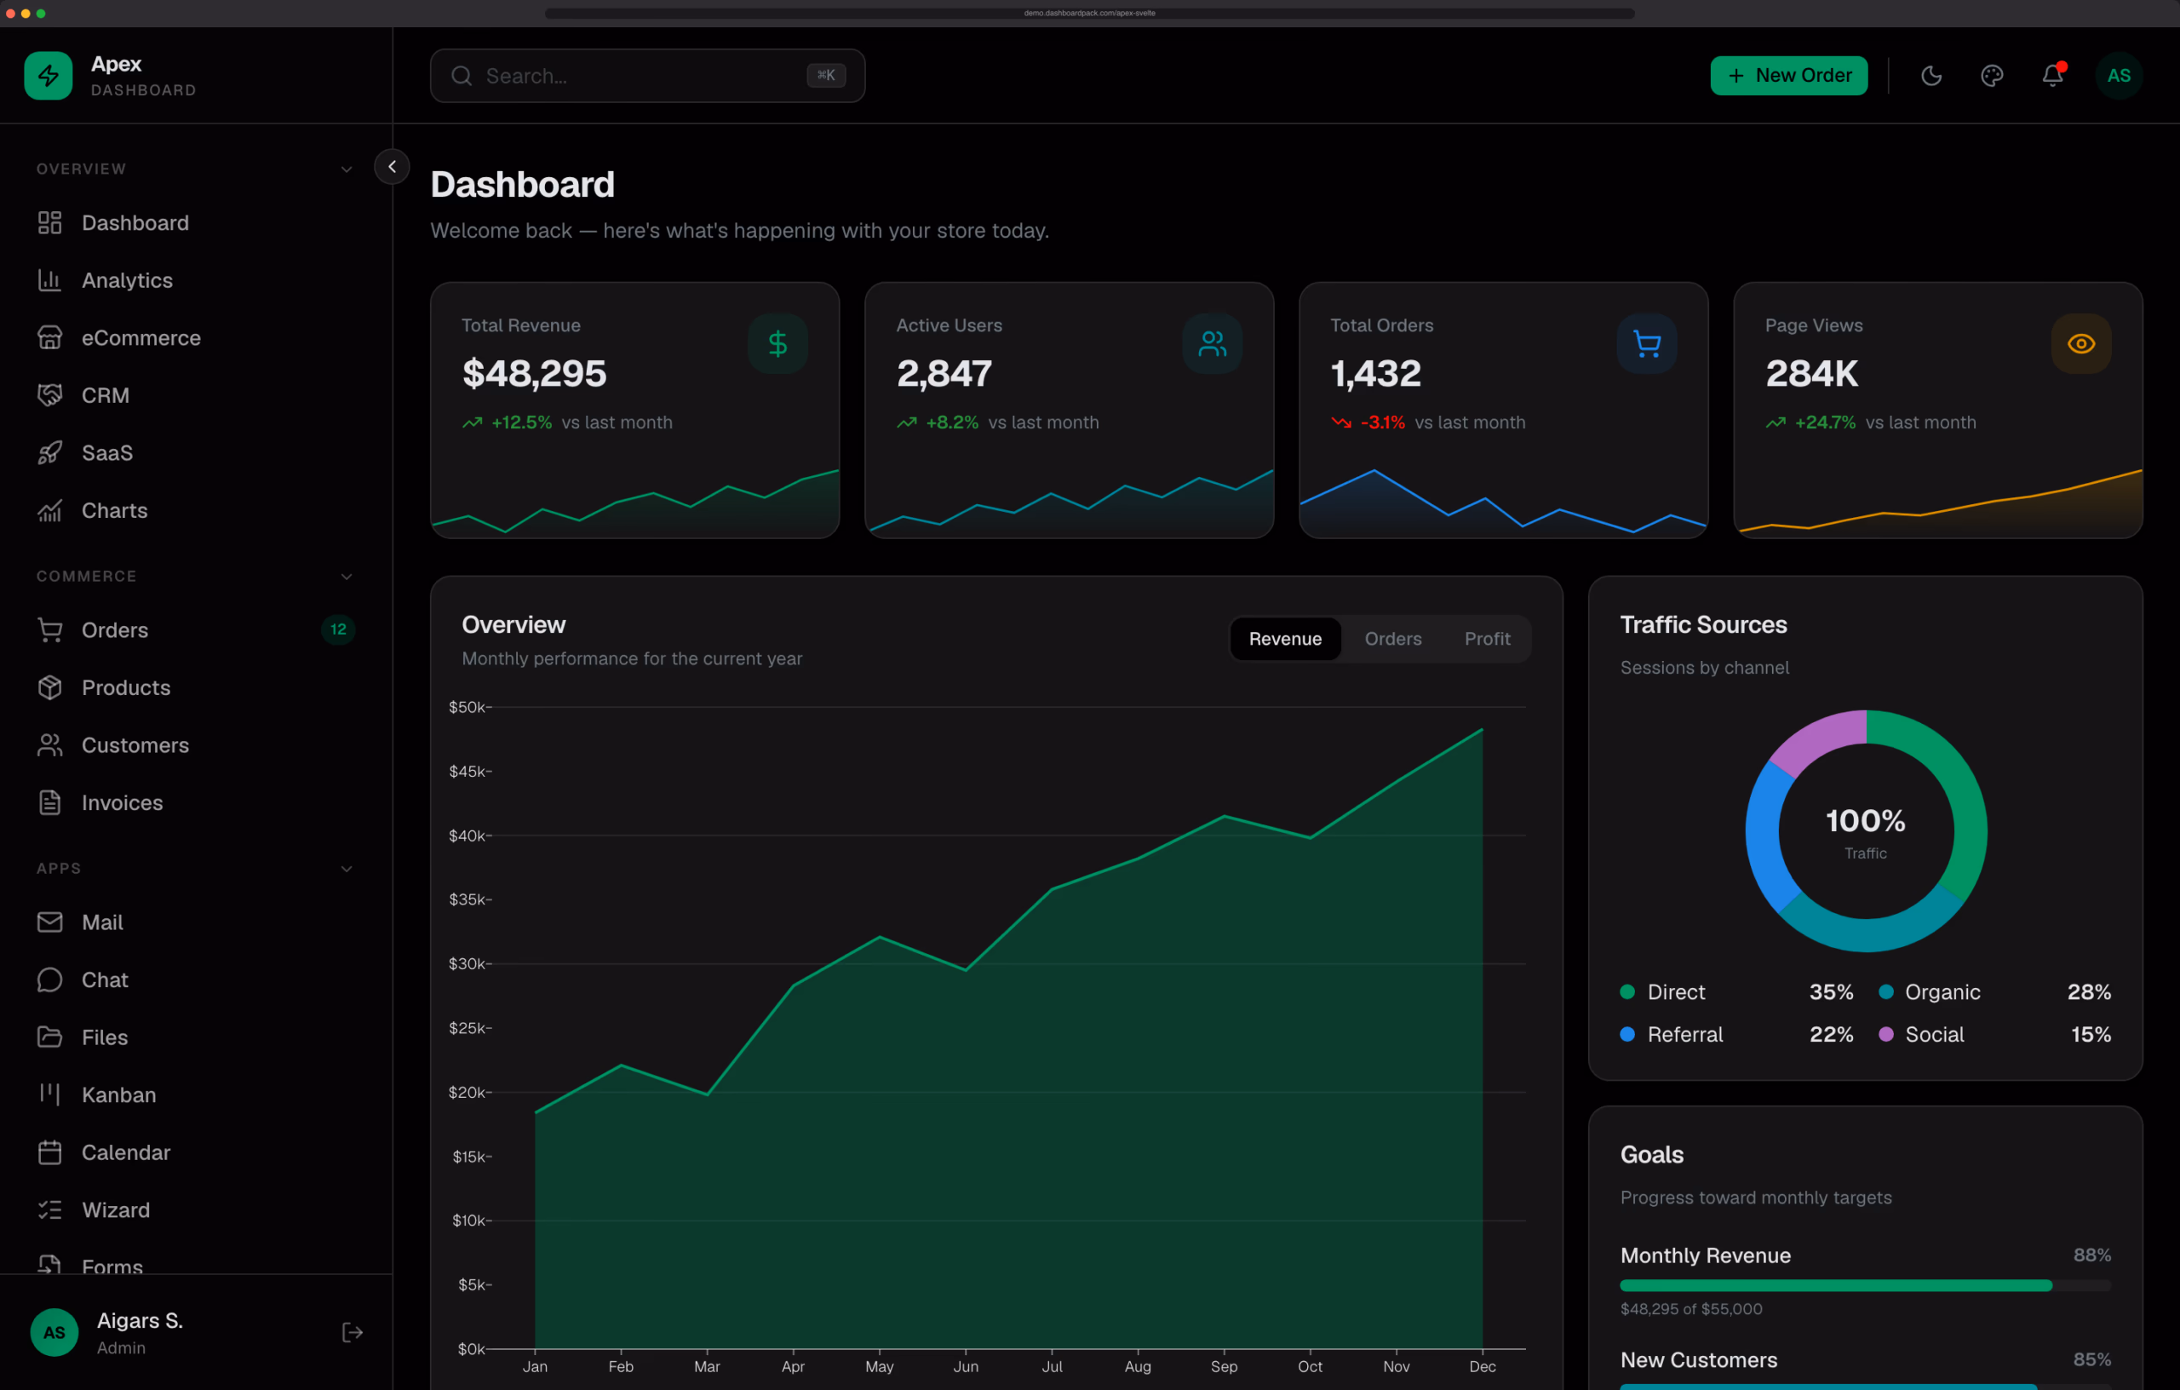
Task: Click the ⌘K shortcut badge
Action: (x=826, y=75)
